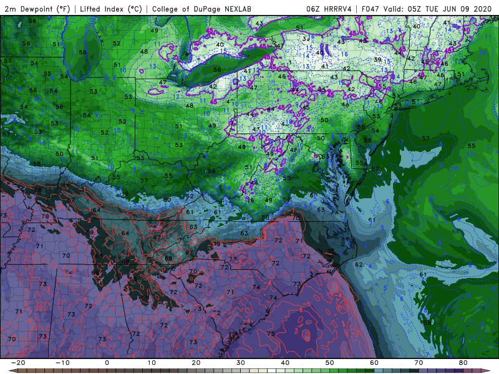Click the '75' dewpoint value off the coast

(x=271, y=333)
